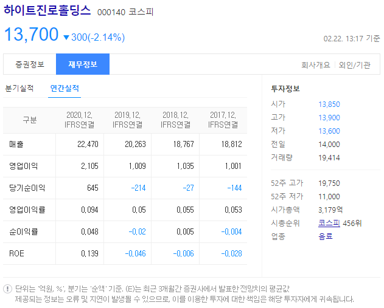The image size is (384, 308).
Task: Click the 영업이익률 row label
Action: tap(27, 210)
